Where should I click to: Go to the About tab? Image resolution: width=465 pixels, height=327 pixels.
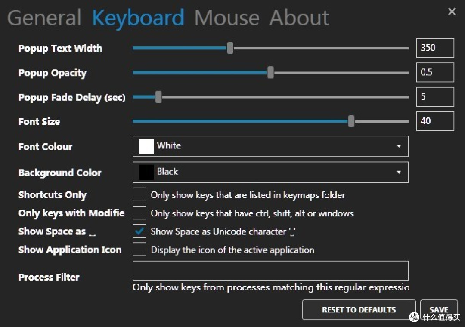pos(299,18)
